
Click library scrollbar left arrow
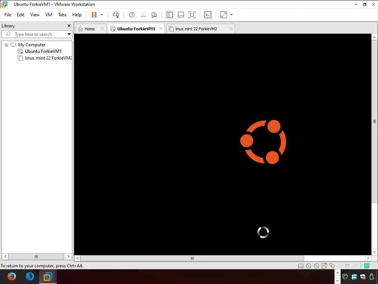pyautogui.click(x=5, y=257)
